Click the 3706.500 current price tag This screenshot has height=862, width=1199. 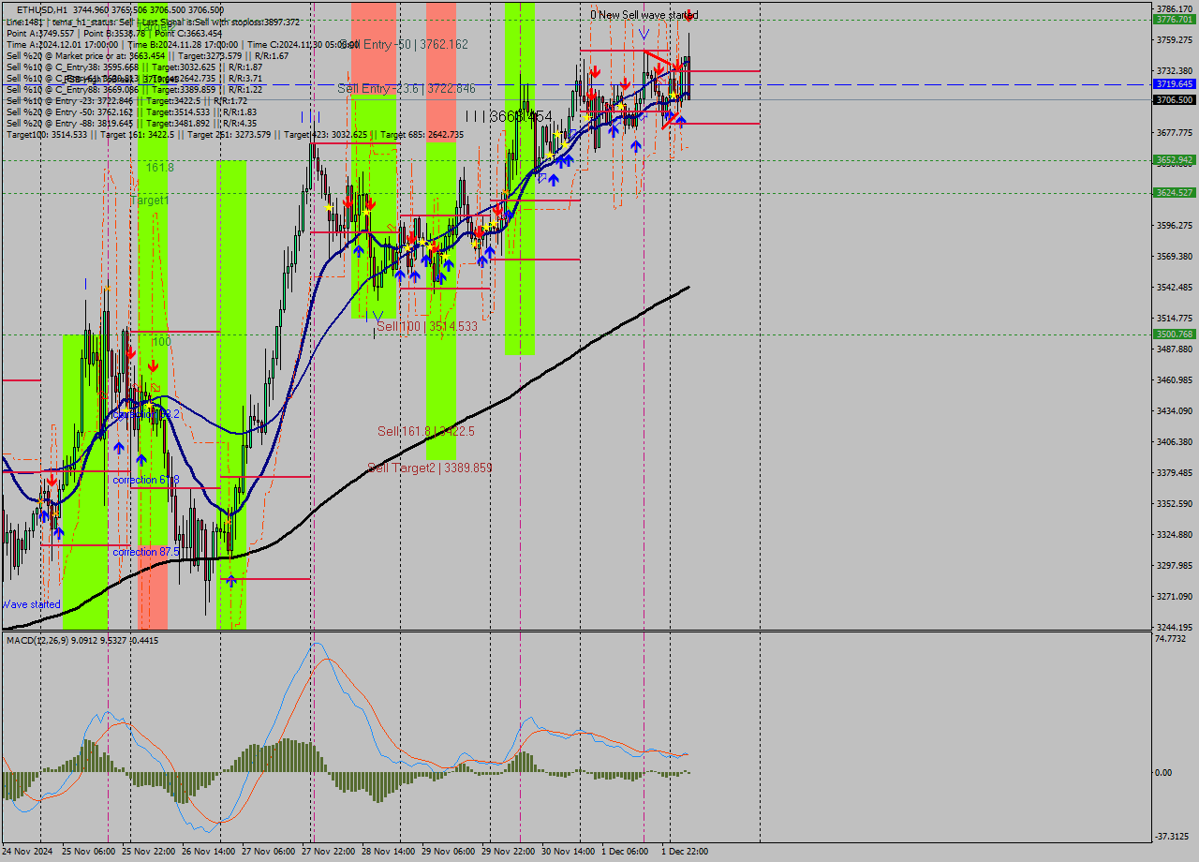(1174, 99)
